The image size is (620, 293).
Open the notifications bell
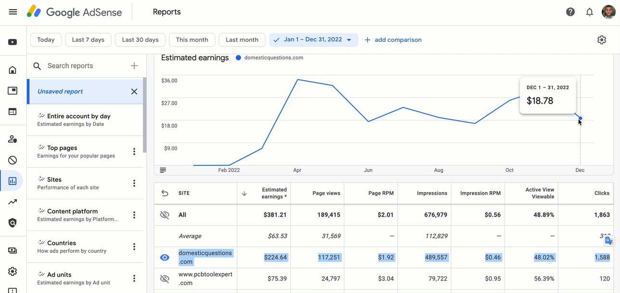(590, 12)
